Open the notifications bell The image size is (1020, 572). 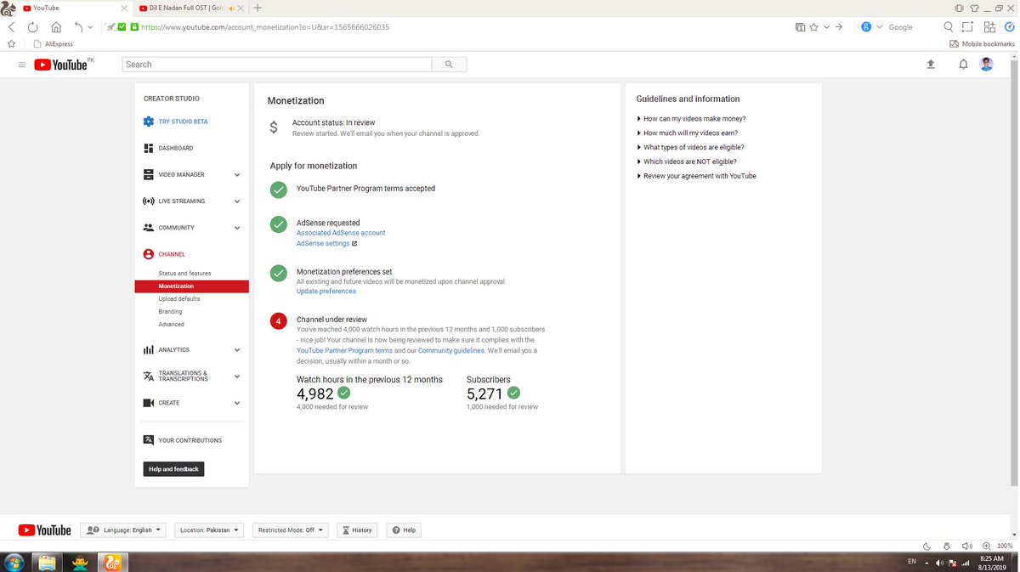(963, 65)
